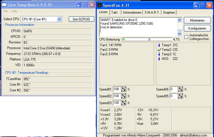
Task: Switch to the Takt tab
Action: click(114, 12)
